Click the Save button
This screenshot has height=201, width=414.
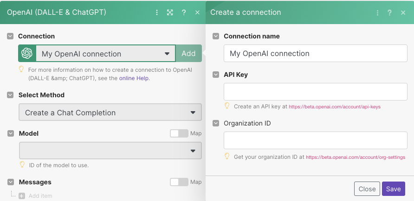click(394, 188)
